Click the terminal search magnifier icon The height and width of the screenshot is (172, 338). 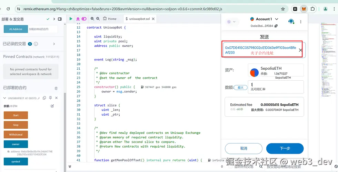click(x=261, y=167)
